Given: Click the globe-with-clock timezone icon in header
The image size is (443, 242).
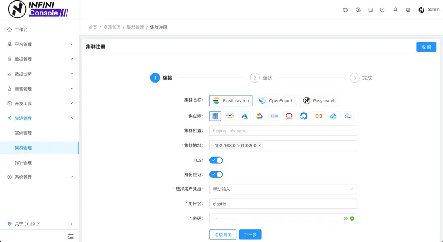Looking at the screenshot, I should [358, 10].
